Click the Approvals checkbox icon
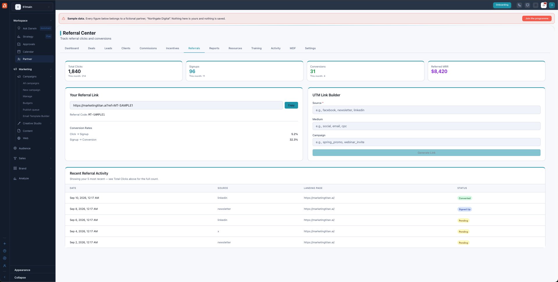 [19, 44]
